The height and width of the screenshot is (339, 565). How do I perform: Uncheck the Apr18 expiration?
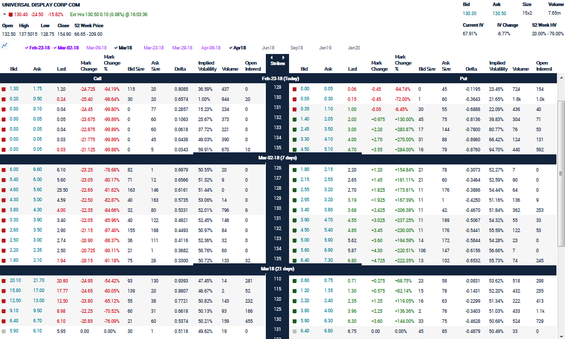tap(238, 48)
